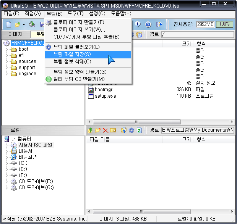Open the 도구(T) menu
The height and width of the screenshot is (224, 237).
click(76, 14)
